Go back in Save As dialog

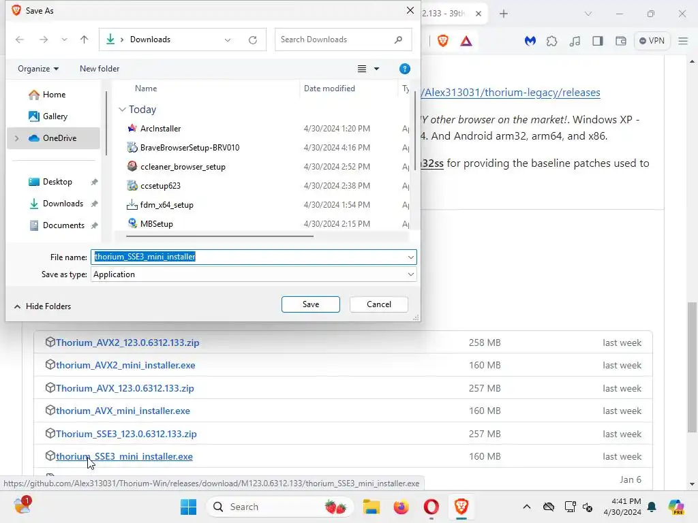click(x=20, y=39)
